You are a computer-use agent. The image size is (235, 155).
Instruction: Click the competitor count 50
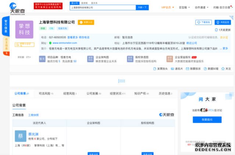click(75, 61)
